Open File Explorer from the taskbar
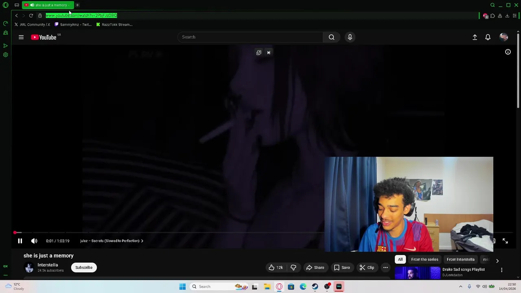 (267, 286)
